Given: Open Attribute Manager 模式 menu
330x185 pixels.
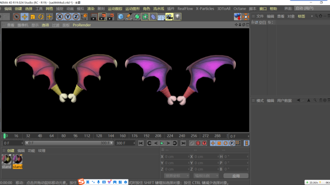Looking at the screenshot, I should [260, 101].
